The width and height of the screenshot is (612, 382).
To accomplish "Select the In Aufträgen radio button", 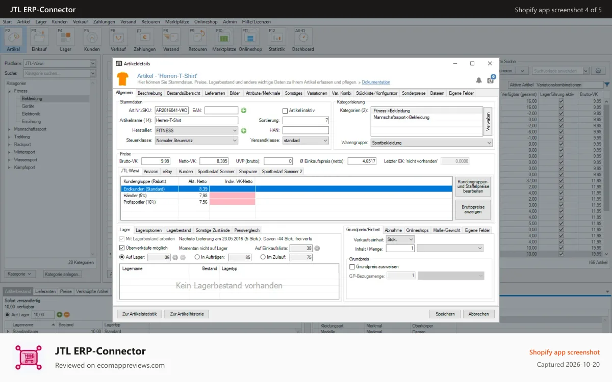I will [197, 258].
